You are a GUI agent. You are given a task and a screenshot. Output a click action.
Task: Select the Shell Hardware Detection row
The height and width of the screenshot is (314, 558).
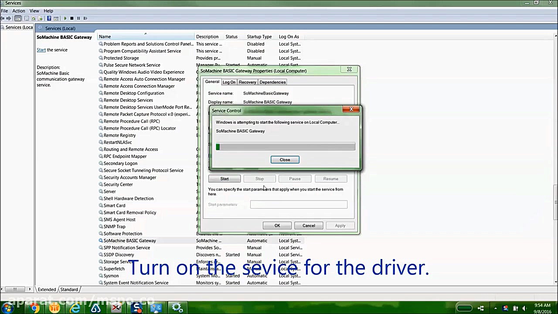(147, 198)
